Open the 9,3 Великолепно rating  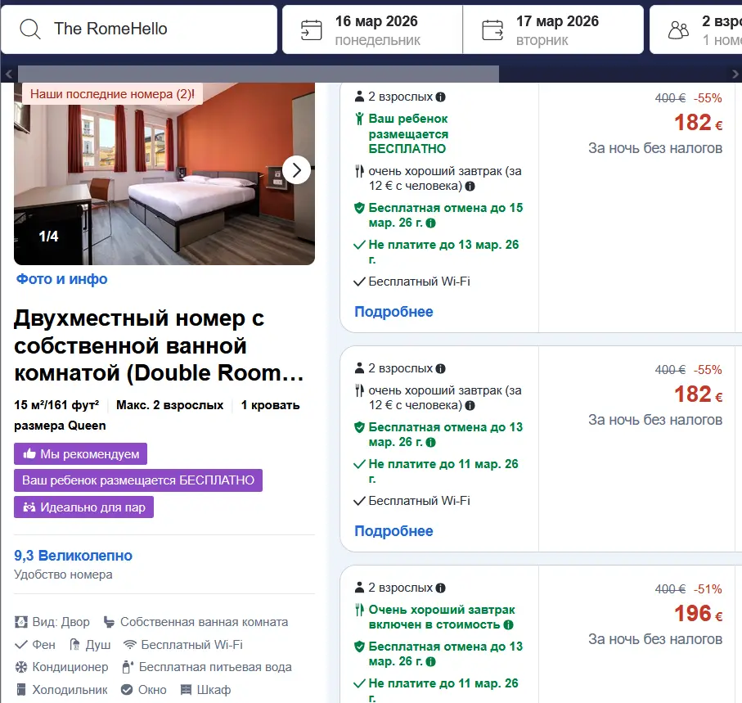[73, 556]
